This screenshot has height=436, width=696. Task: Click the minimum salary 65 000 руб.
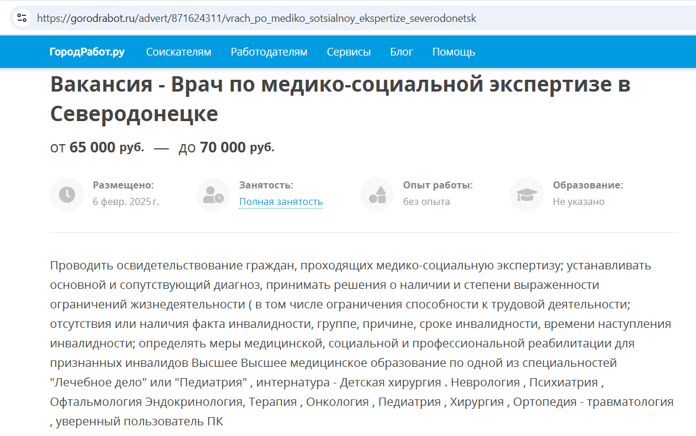106,147
